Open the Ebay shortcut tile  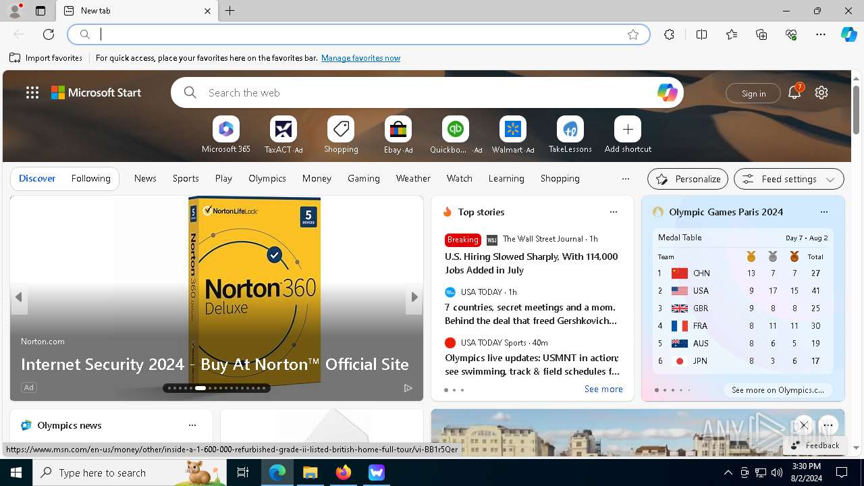click(398, 134)
